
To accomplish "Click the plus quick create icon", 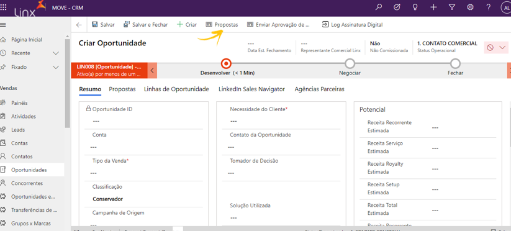I will (433, 7).
